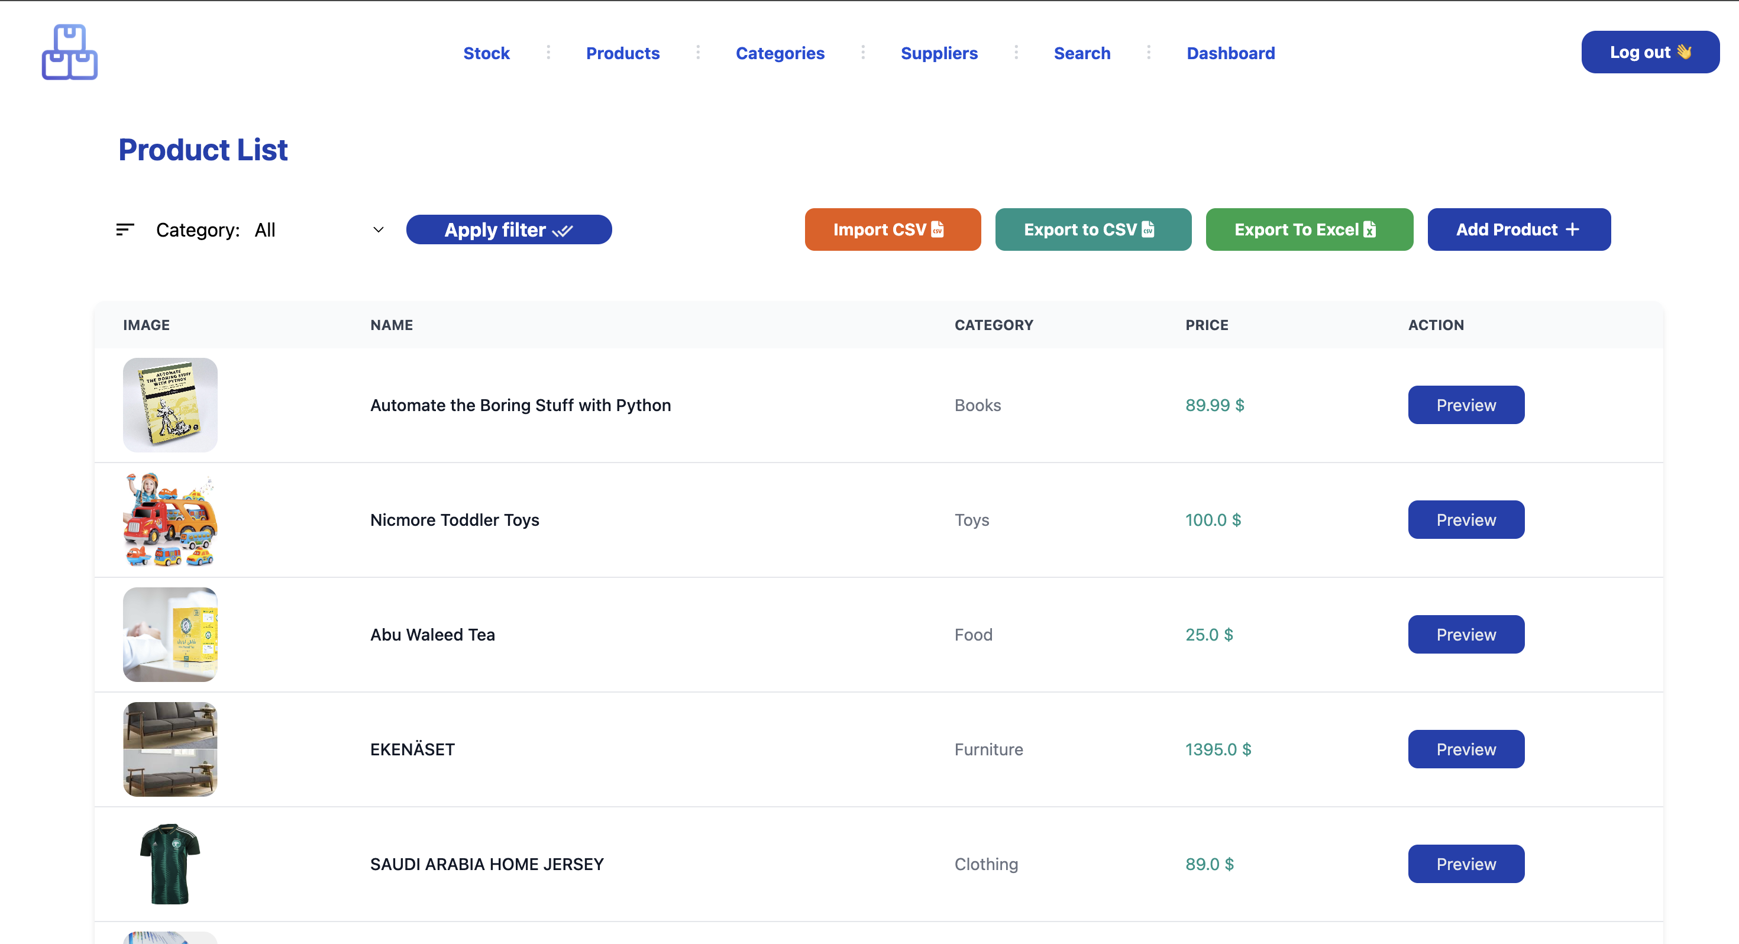Click the 'Clothing' category cell
1739x944 pixels.
[985, 864]
